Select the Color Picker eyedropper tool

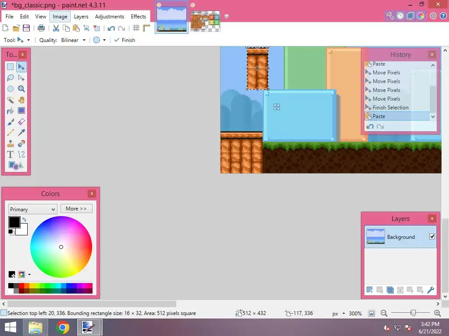21,133
